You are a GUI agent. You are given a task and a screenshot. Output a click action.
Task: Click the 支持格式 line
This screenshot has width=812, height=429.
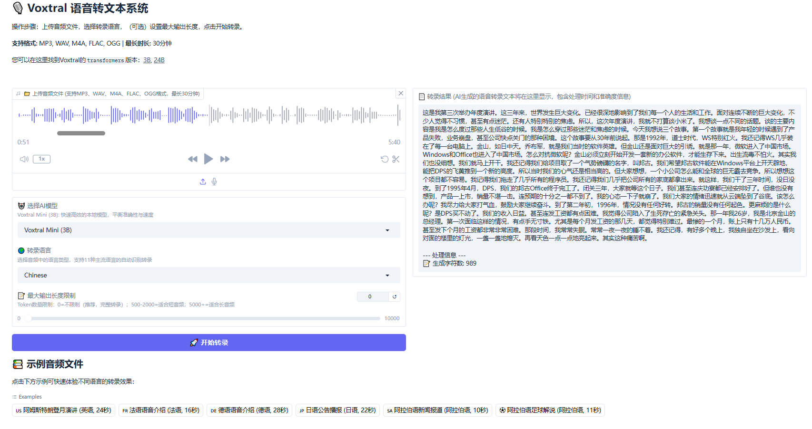92,43
